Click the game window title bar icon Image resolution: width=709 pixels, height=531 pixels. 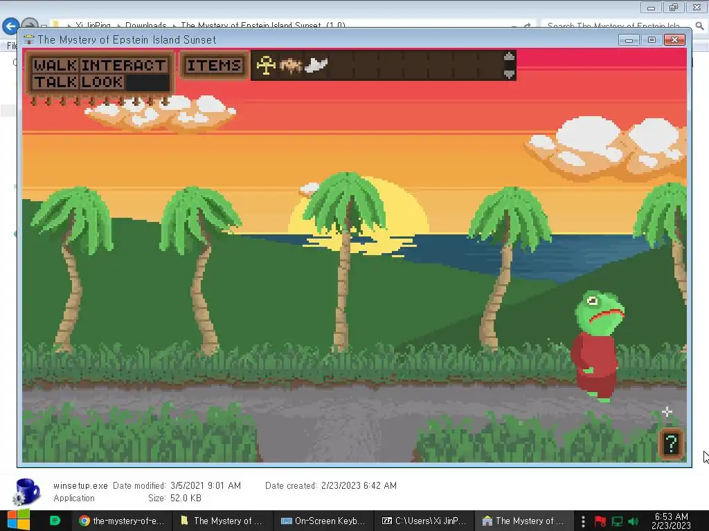pos(28,39)
